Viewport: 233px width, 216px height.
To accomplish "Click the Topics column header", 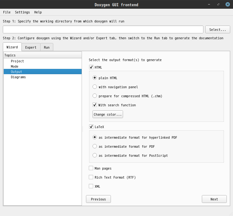I will (43, 55).
